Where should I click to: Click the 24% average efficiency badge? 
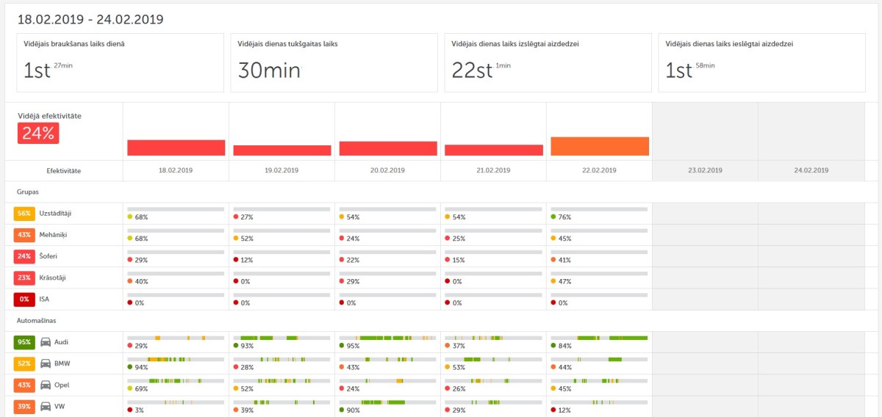[38, 133]
